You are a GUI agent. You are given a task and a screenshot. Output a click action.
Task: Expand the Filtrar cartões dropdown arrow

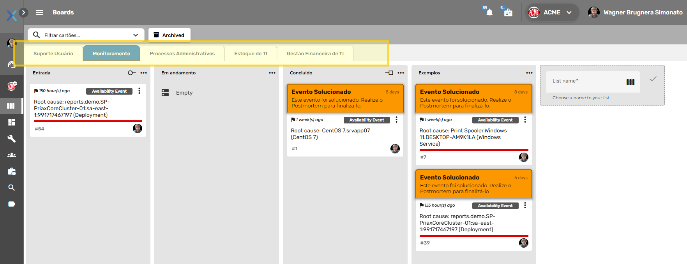(136, 35)
